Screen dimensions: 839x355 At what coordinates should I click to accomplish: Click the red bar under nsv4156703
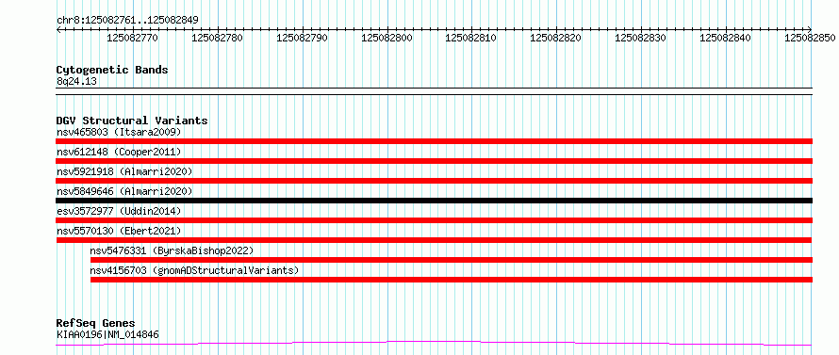tap(452, 280)
